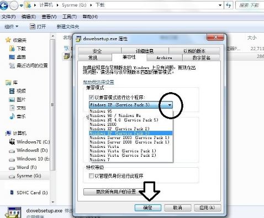Open 最近访问的位置 in sidebar
Screen dimensions: 264x218
pyautogui.click(x=28, y=66)
